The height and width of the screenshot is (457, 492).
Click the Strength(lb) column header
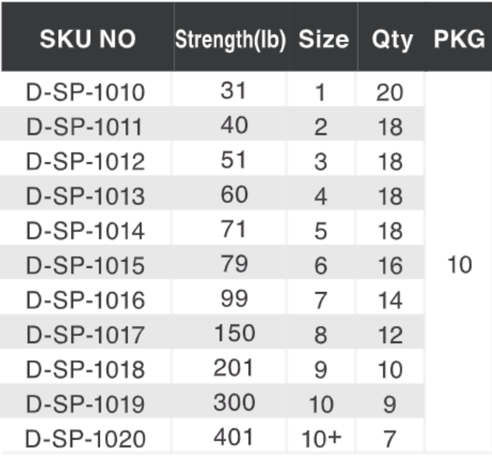(230, 40)
